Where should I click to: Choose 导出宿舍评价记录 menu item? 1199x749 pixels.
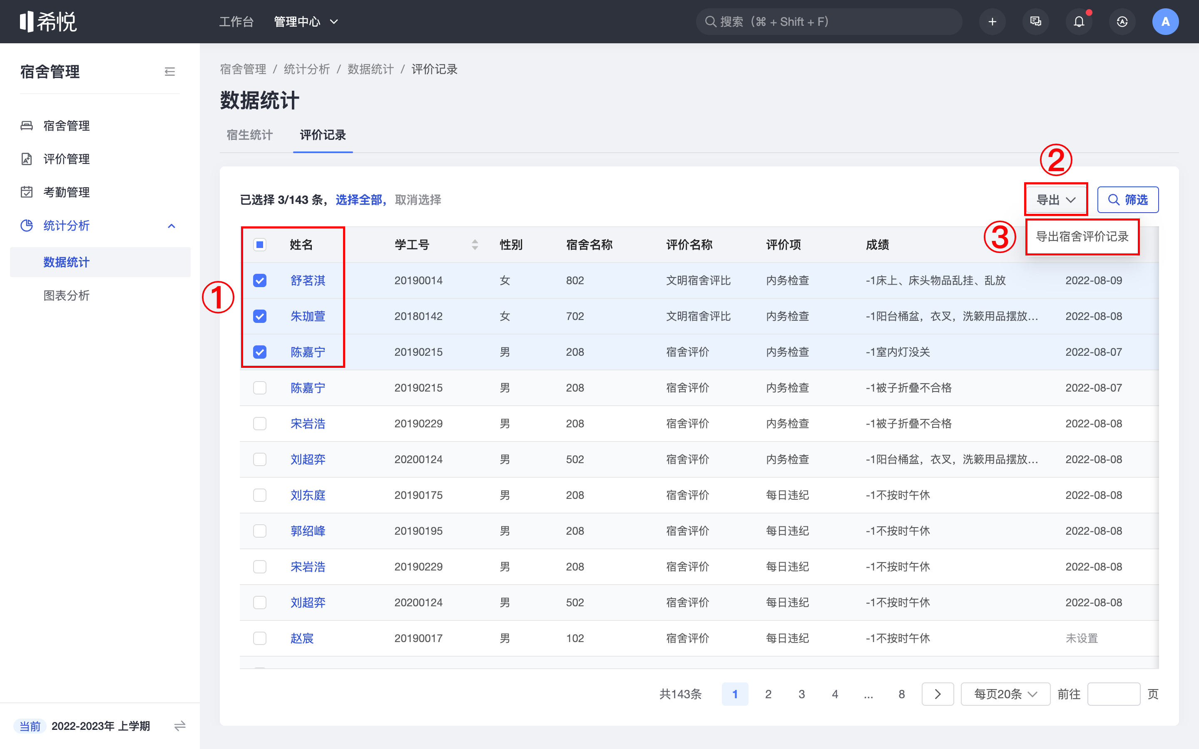pos(1082,237)
